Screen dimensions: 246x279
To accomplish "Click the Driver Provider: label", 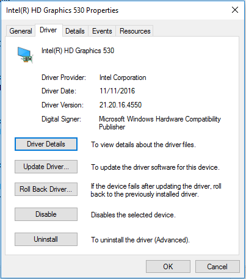I will (63, 78).
